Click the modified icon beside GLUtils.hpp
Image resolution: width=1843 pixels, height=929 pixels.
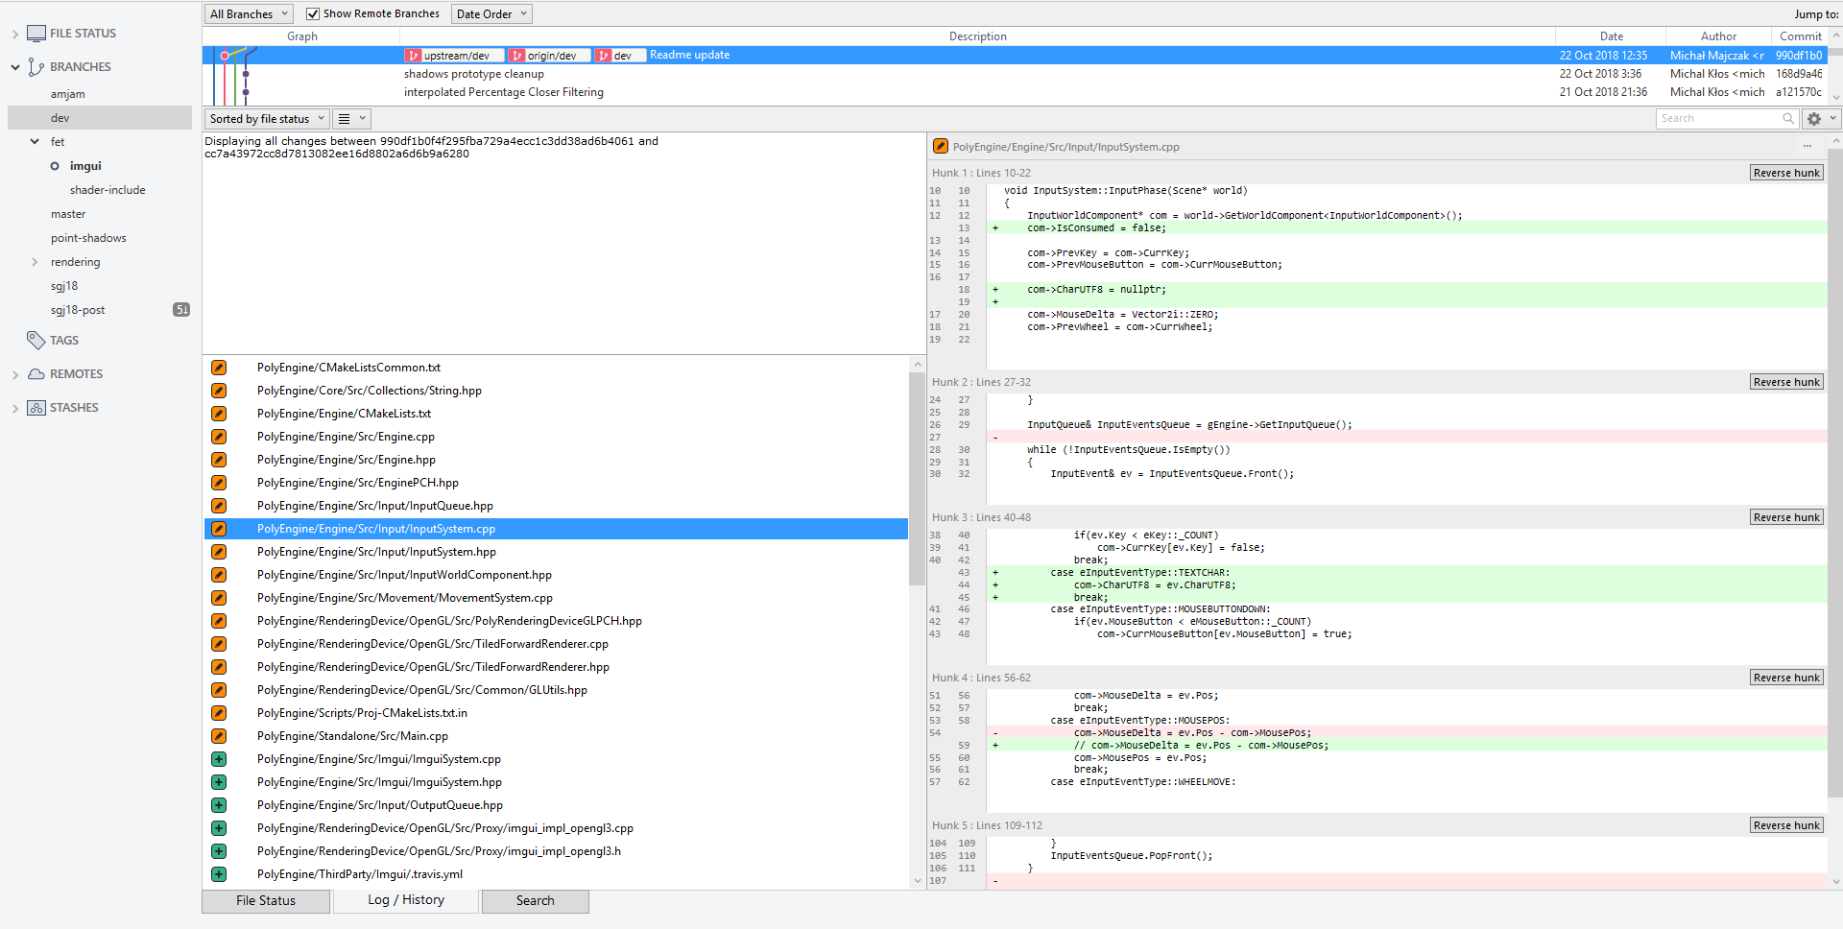[x=219, y=690]
